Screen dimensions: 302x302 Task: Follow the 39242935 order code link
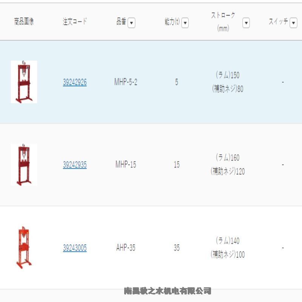click(x=75, y=165)
